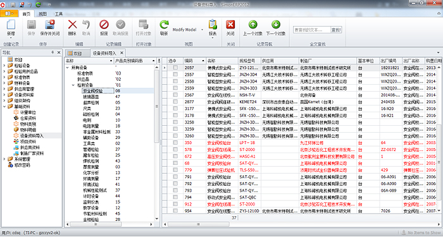This screenshot has width=443, height=237.
Task: Tick the checkbox for row 954
Action: 175,210
